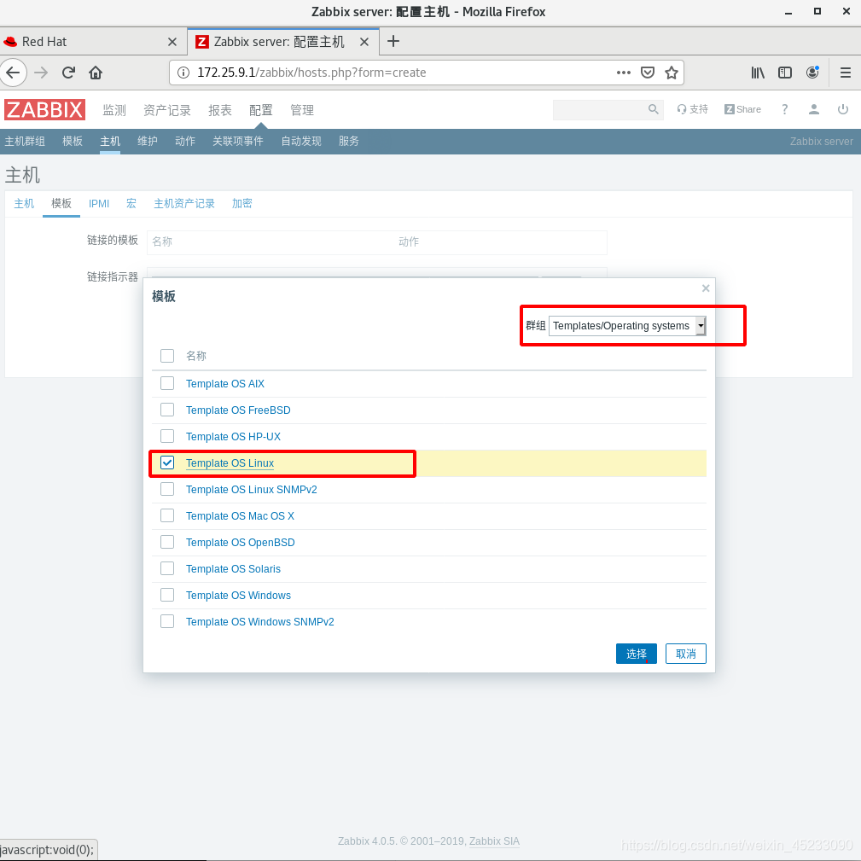Open the 群组 Templates/Operating systems dropdown
The width and height of the screenshot is (861, 861).
pos(627,326)
